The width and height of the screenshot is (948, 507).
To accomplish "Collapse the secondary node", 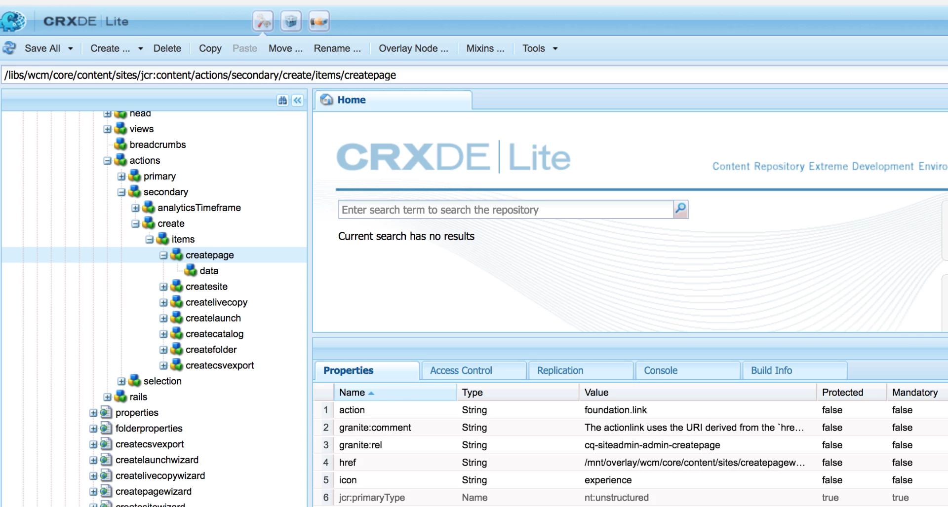I will point(121,192).
